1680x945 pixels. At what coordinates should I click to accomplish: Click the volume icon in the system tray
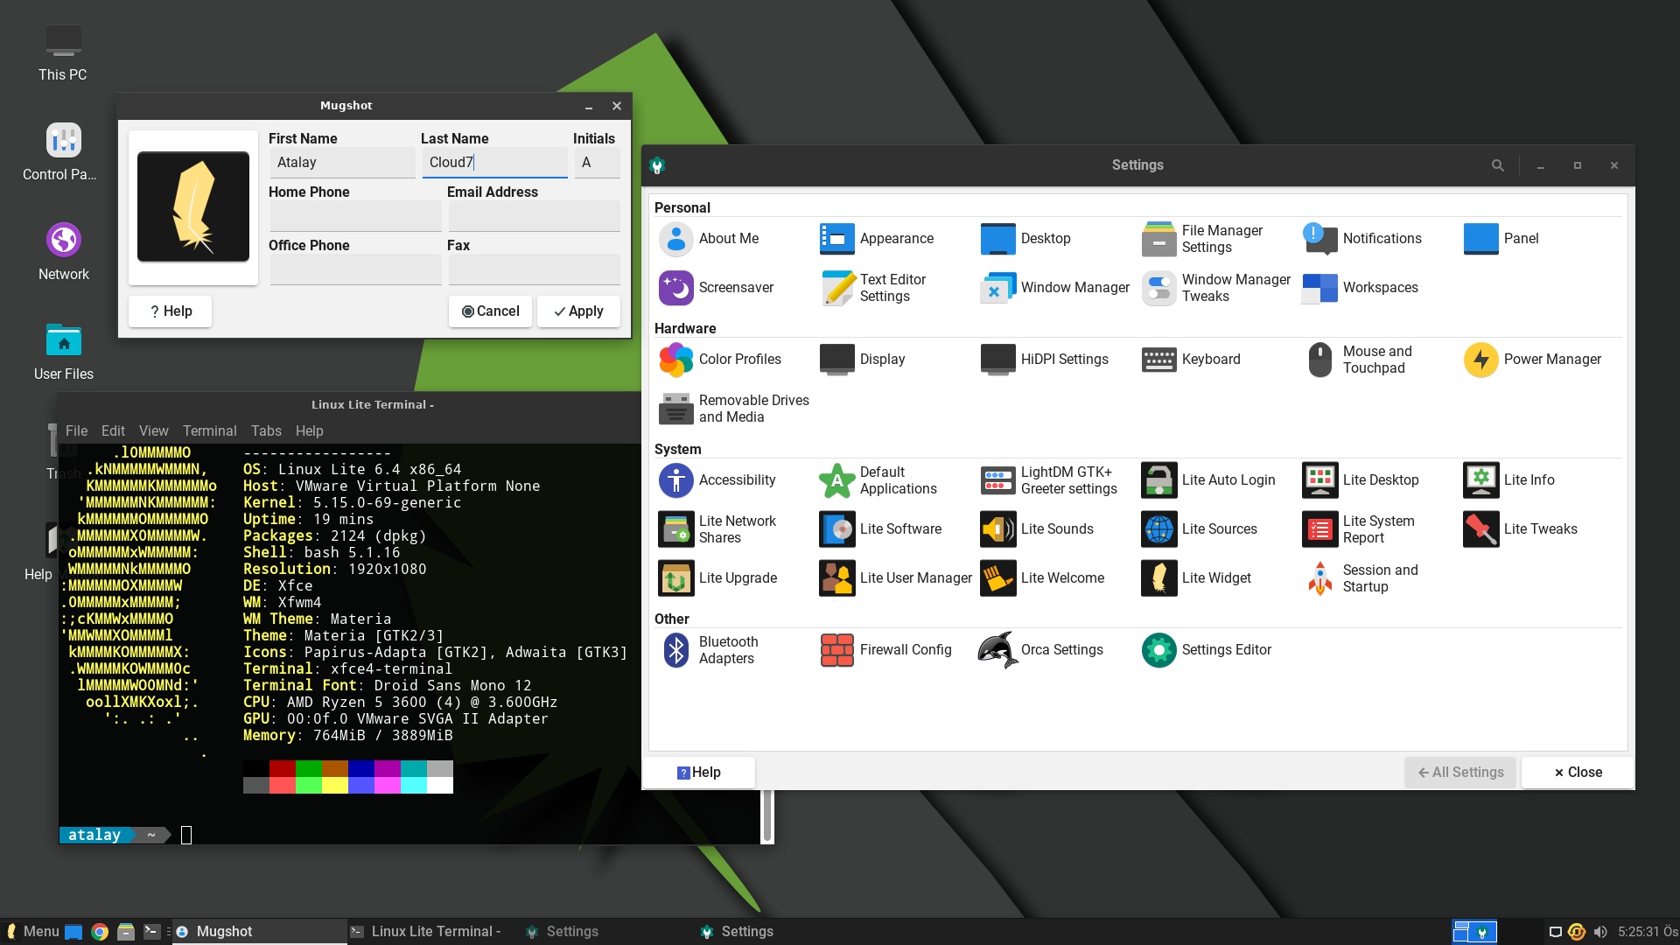[x=1600, y=932]
